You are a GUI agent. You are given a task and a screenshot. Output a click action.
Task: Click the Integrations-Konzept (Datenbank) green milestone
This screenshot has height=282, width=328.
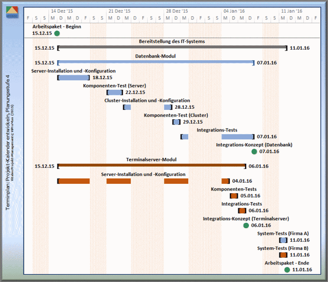point(254,152)
